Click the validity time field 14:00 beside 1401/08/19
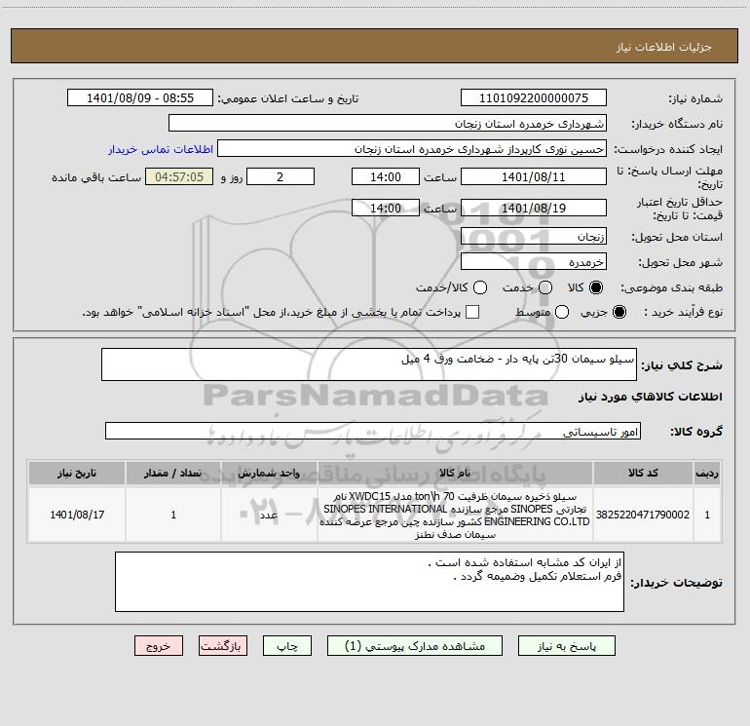The width and height of the screenshot is (750, 726). 386,208
